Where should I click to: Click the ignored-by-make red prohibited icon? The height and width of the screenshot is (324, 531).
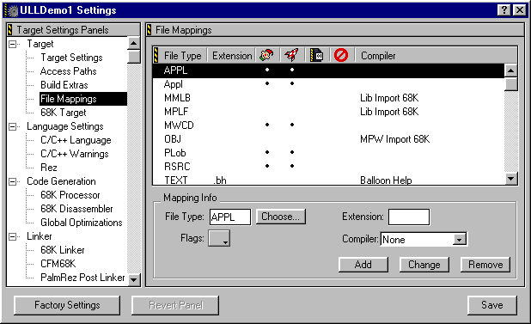tap(340, 55)
